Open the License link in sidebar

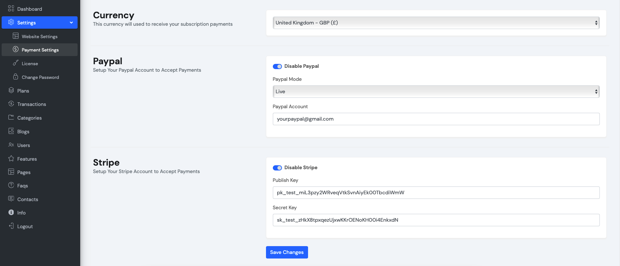30,64
